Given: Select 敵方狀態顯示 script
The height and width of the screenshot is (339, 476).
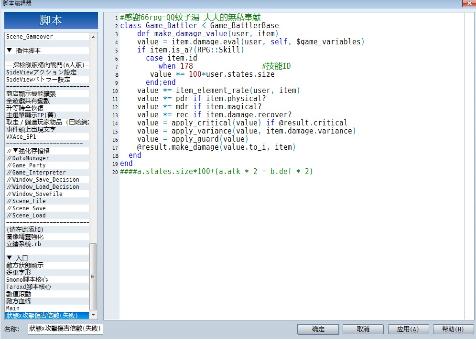Looking at the screenshot, I should pos(47,266).
